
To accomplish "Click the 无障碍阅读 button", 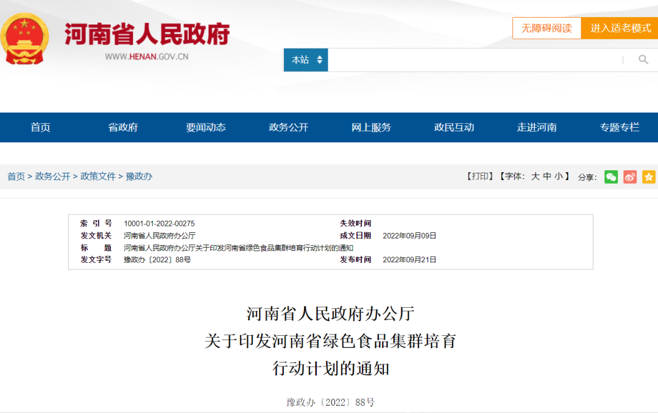I will click(547, 28).
